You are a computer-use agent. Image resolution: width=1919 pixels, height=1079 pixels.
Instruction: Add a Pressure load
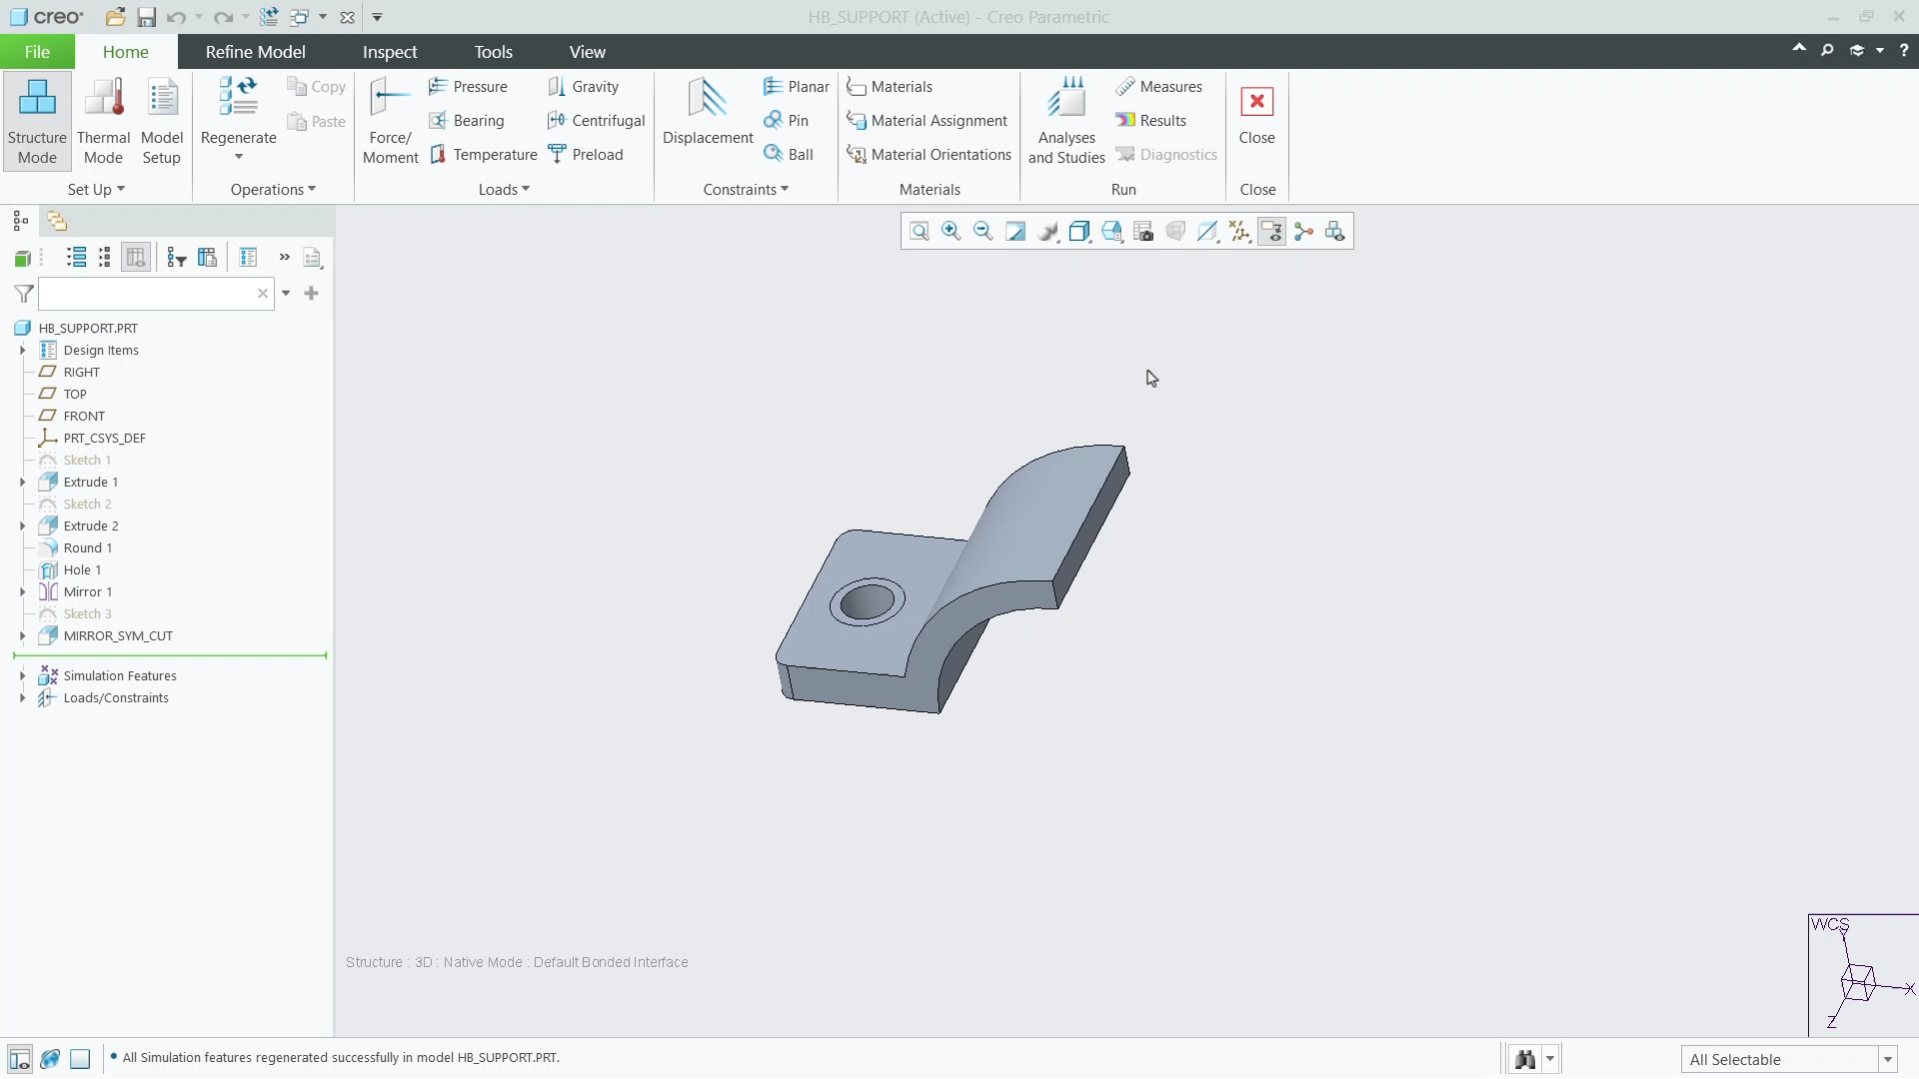pos(468,87)
